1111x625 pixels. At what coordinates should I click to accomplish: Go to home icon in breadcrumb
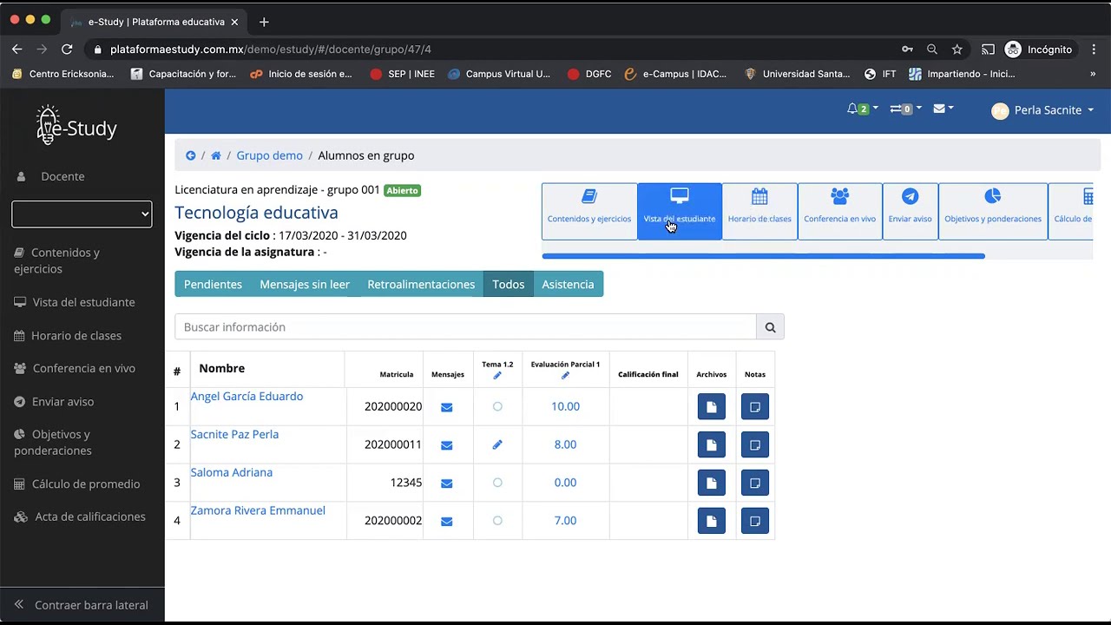216,155
